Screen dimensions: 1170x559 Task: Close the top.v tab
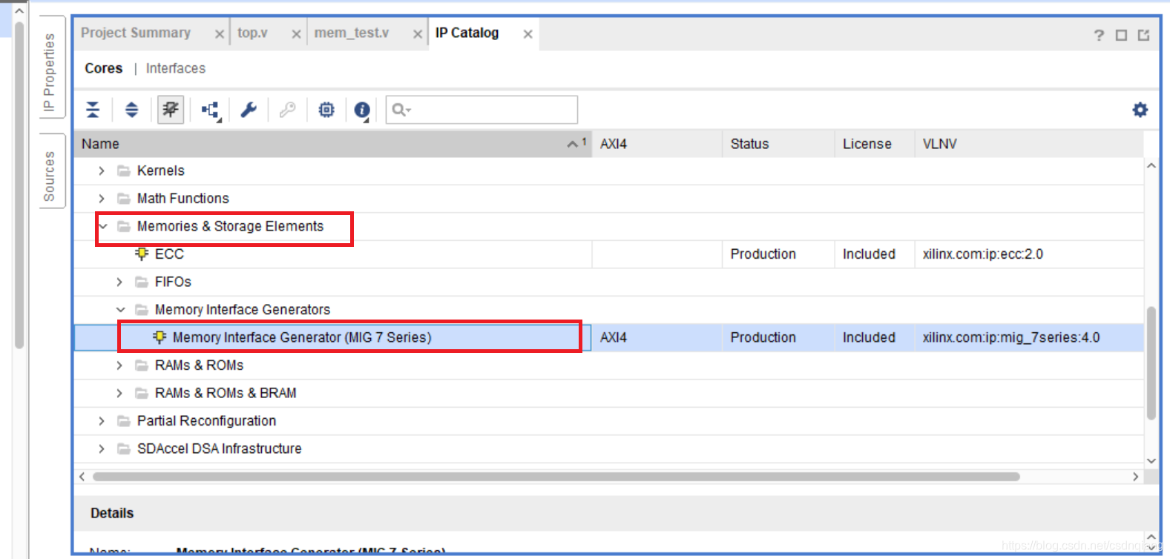pos(296,34)
